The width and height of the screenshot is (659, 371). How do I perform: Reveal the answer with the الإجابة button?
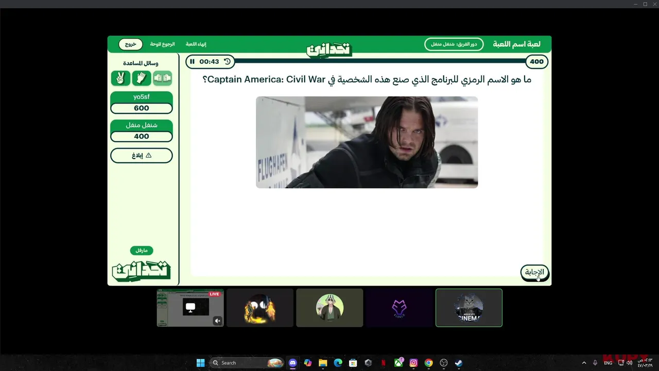pyautogui.click(x=534, y=273)
